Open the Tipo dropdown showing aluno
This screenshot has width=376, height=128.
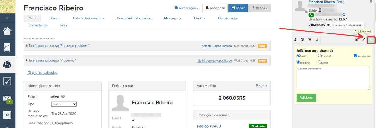64,104
